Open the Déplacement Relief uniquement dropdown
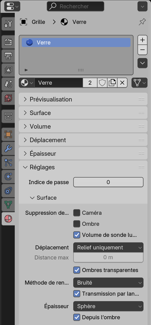The height and width of the screenshot is (325, 151). [x=108, y=248]
